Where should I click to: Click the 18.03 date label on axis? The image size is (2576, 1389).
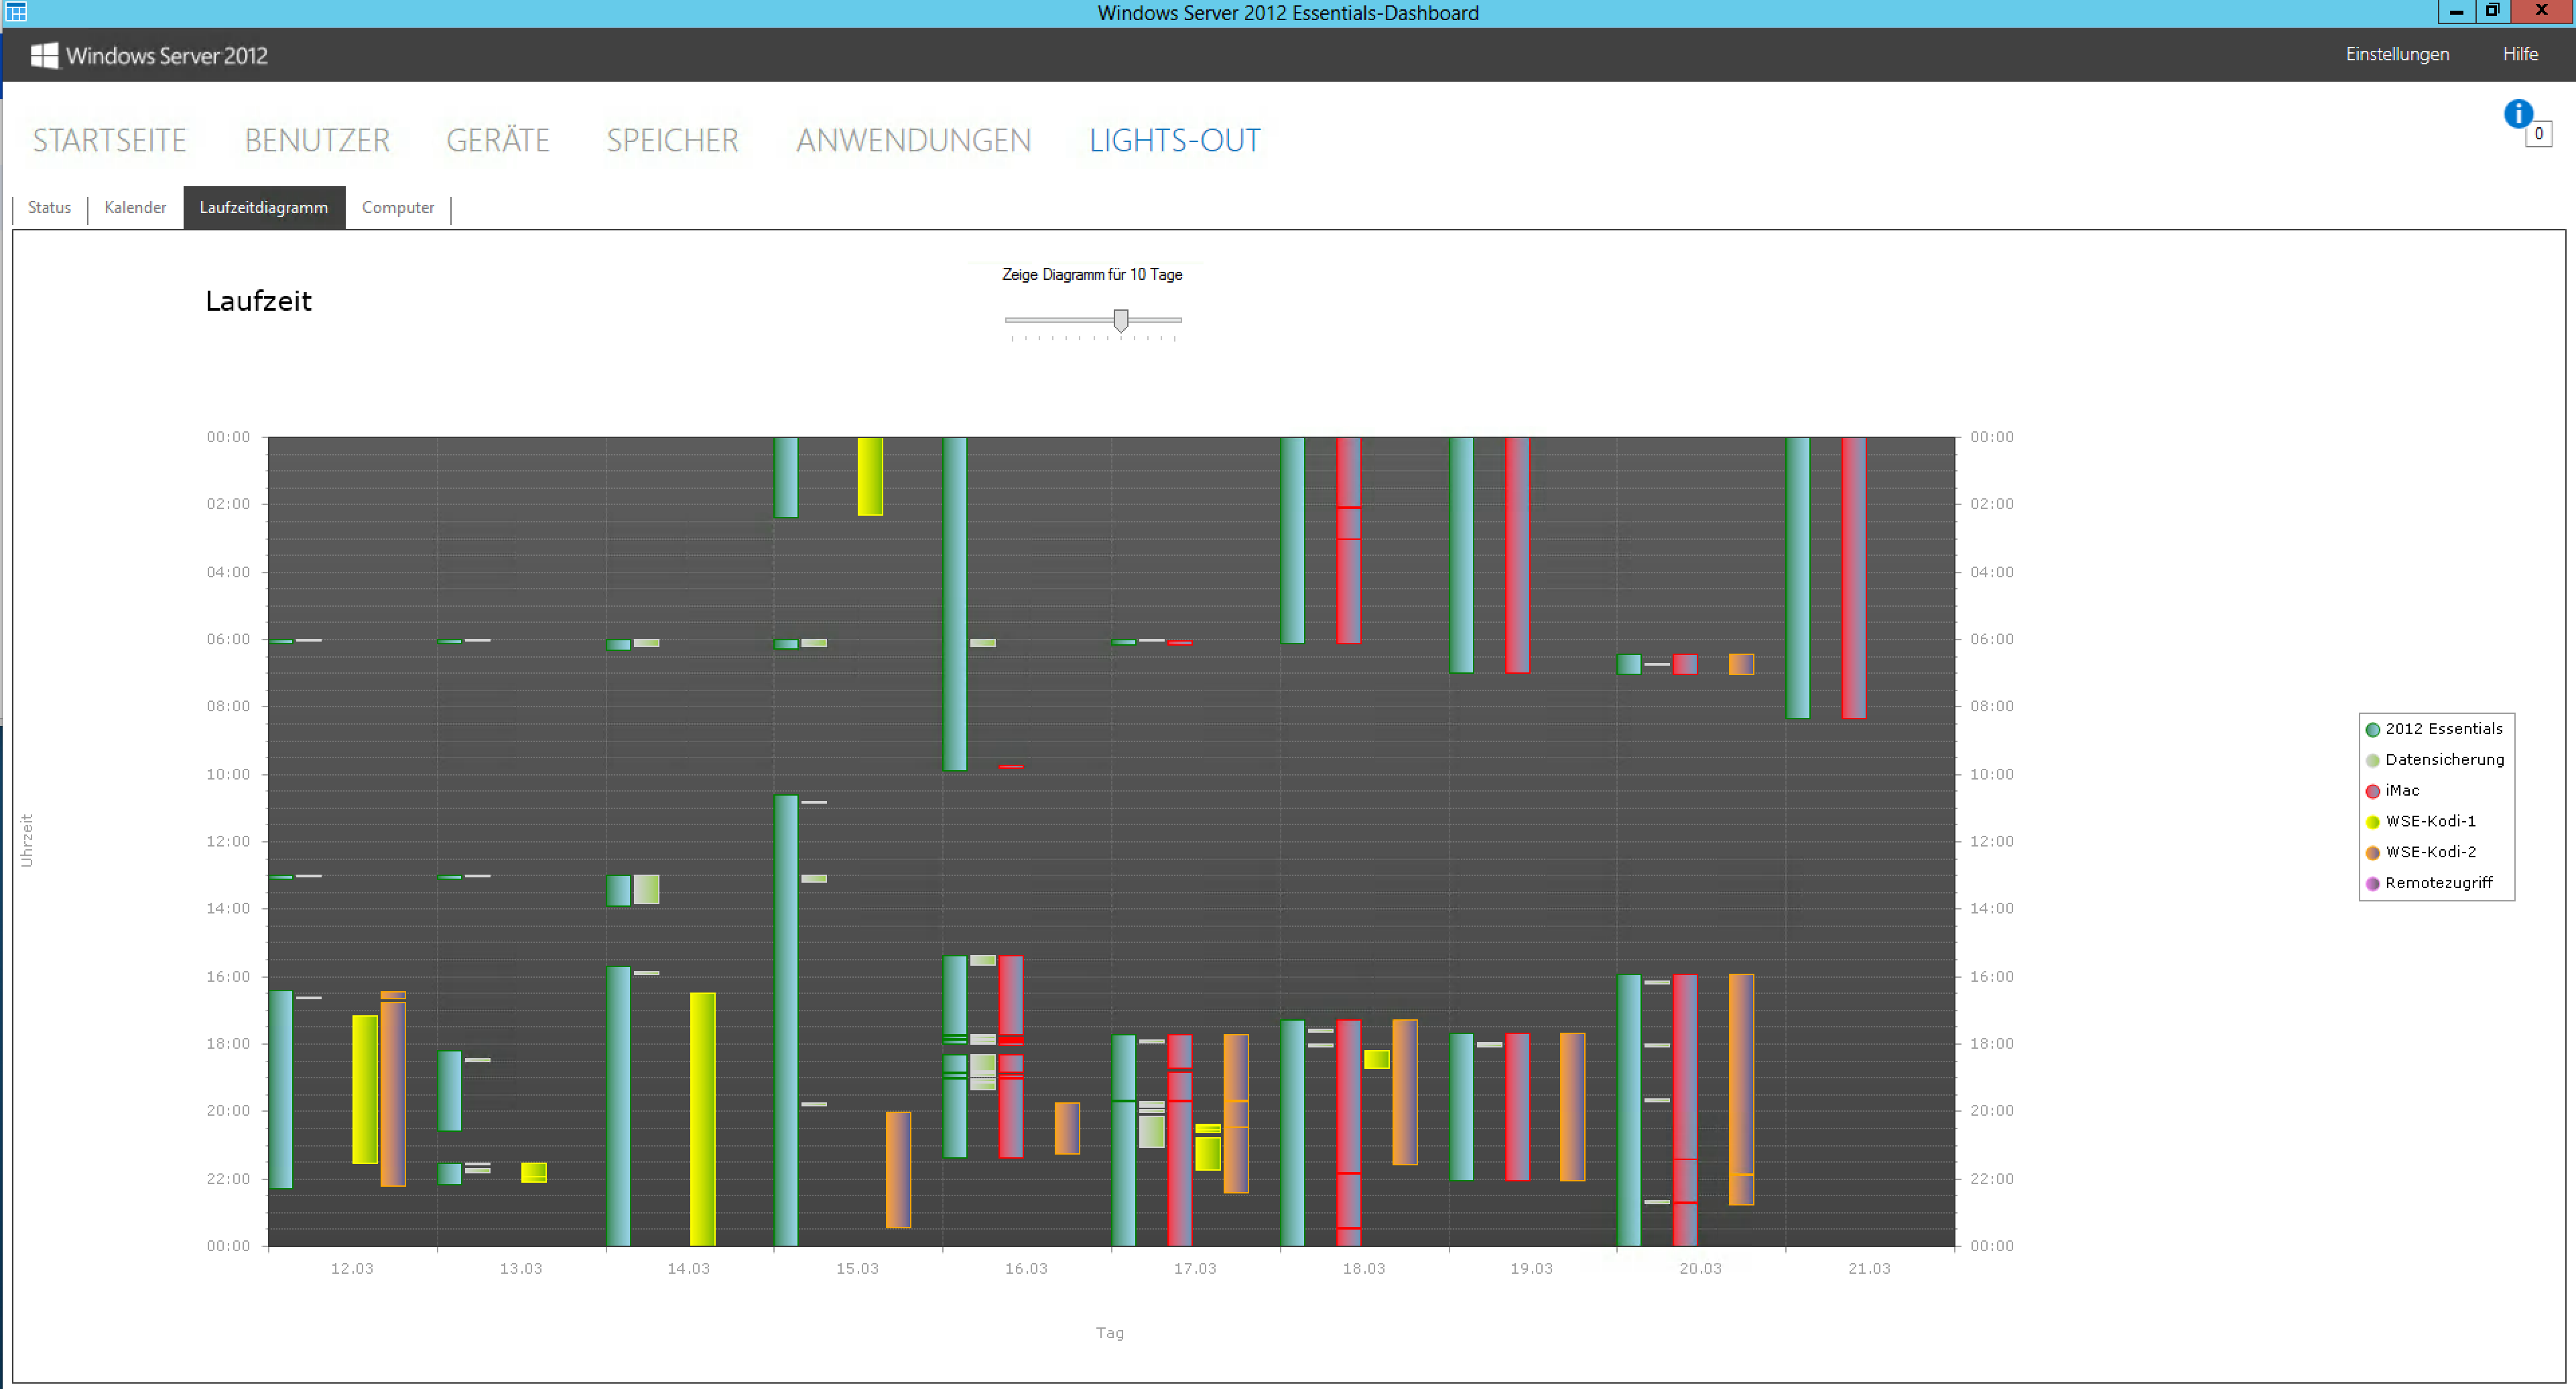pos(1364,1269)
